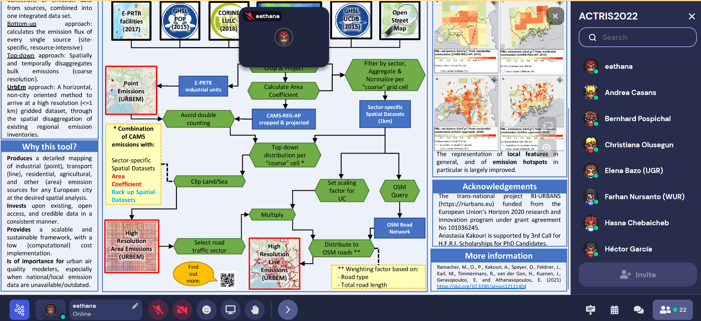The width and height of the screenshot is (701, 321).
Task: Click the 'Avoid double counting' hexagon
Action: [x=198, y=119]
